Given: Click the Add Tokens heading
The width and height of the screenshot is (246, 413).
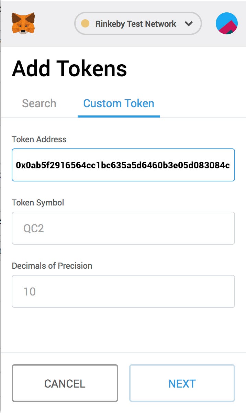Looking at the screenshot, I should click(69, 69).
